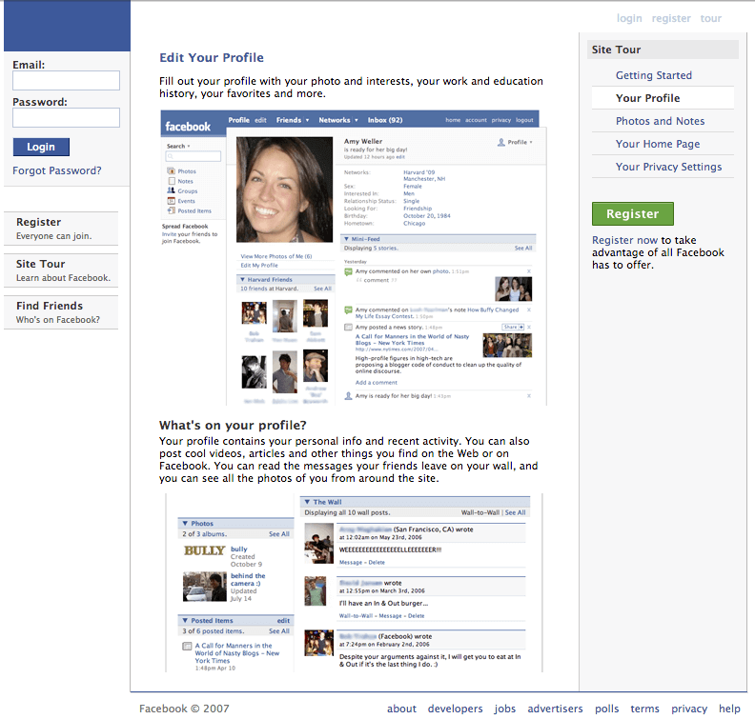The width and height of the screenshot is (755, 719).
Task: Click the Register now link
Action: pyautogui.click(x=624, y=240)
